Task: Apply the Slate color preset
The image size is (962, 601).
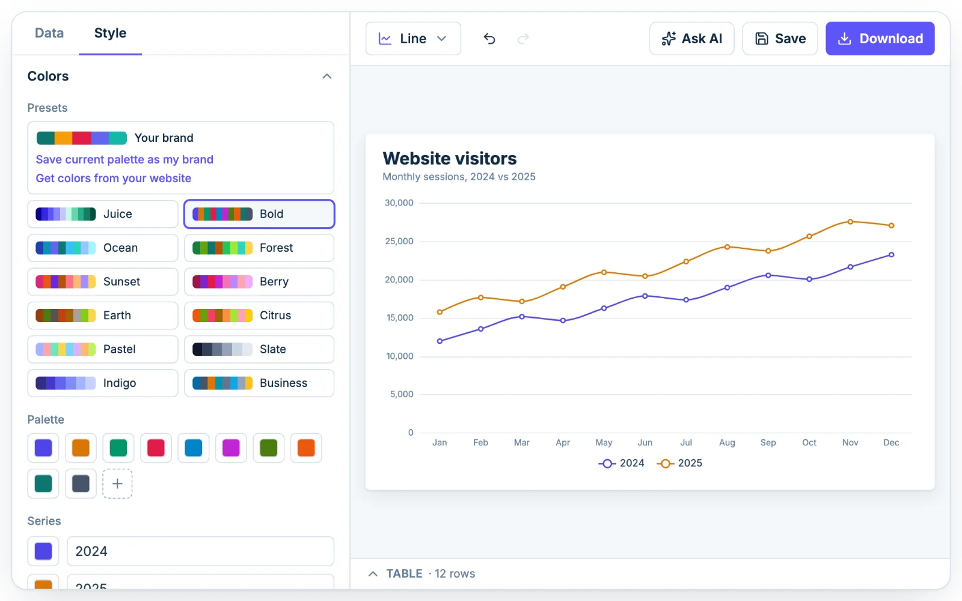Action: (x=259, y=349)
